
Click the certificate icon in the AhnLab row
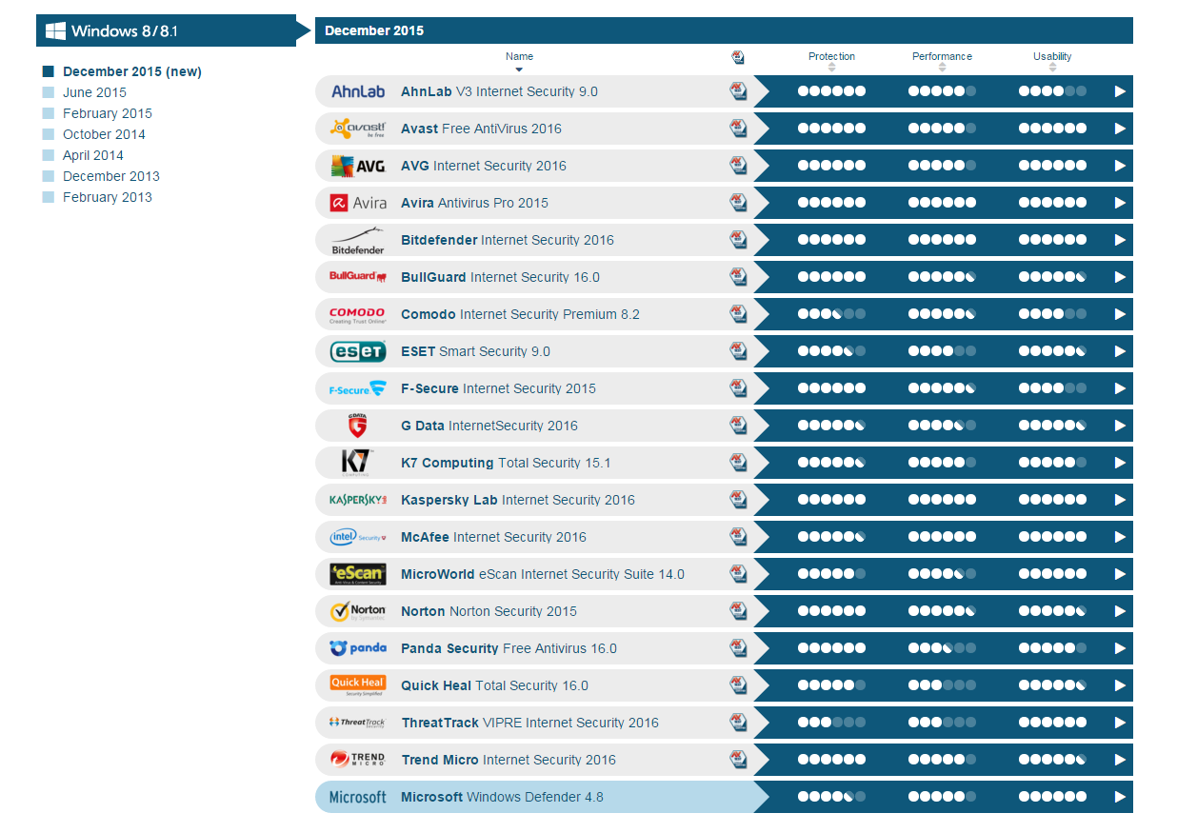point(738,91)
